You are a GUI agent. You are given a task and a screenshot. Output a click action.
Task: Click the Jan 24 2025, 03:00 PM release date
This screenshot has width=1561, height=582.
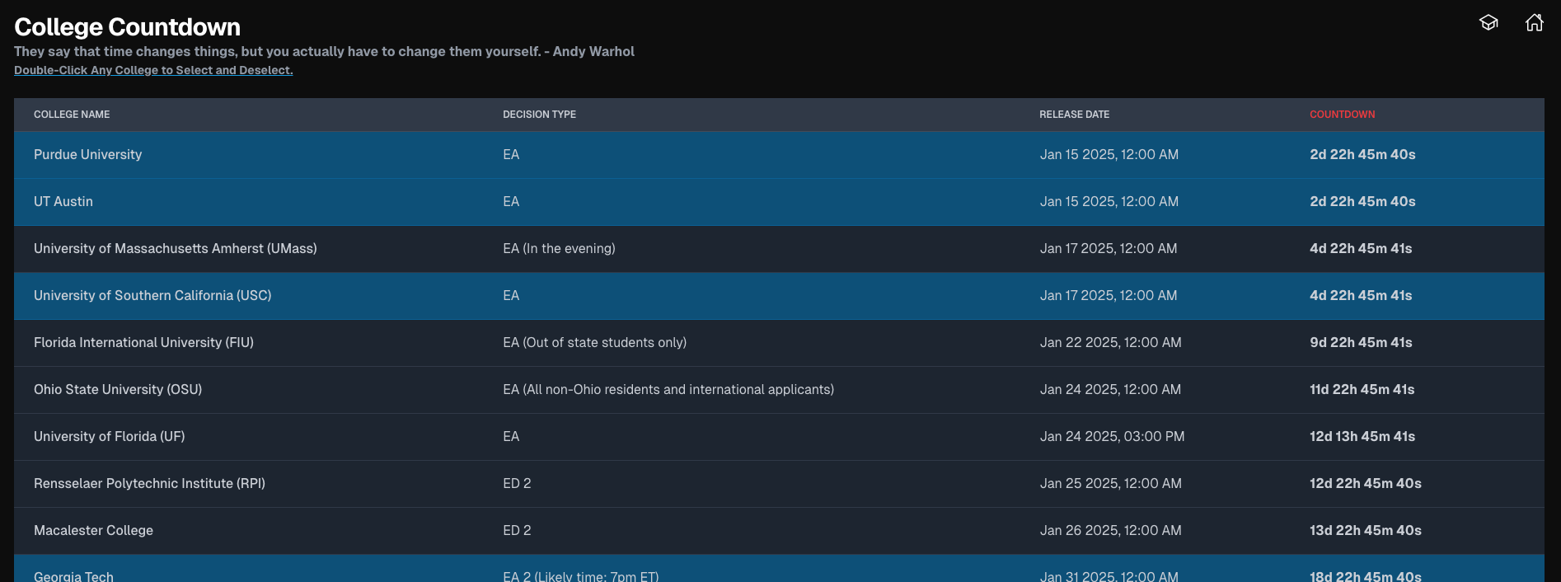[1112, 437]
